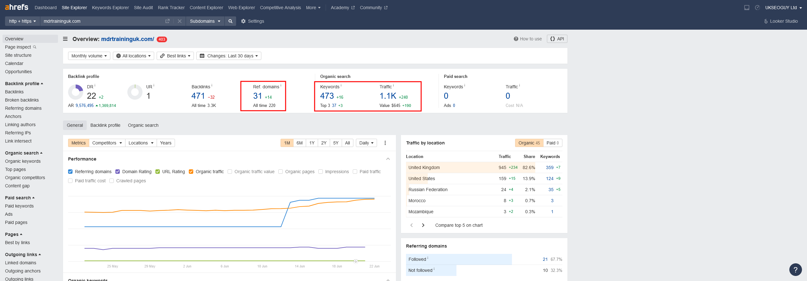Image resolution: width=807 pixels, height=281 pixels.
Task: Open domain in new tab icon
Action: point(167,21)
